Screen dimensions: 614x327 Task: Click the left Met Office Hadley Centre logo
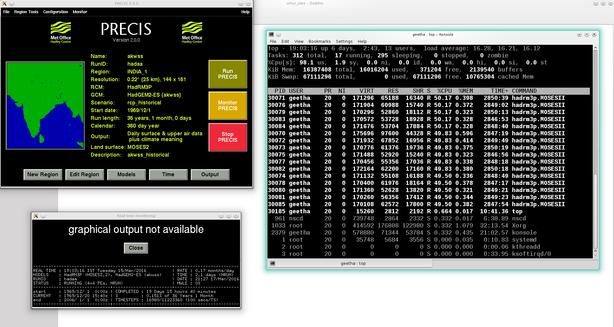click(61, 32)
